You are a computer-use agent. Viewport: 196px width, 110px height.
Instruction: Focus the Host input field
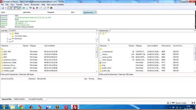point(14,12)
